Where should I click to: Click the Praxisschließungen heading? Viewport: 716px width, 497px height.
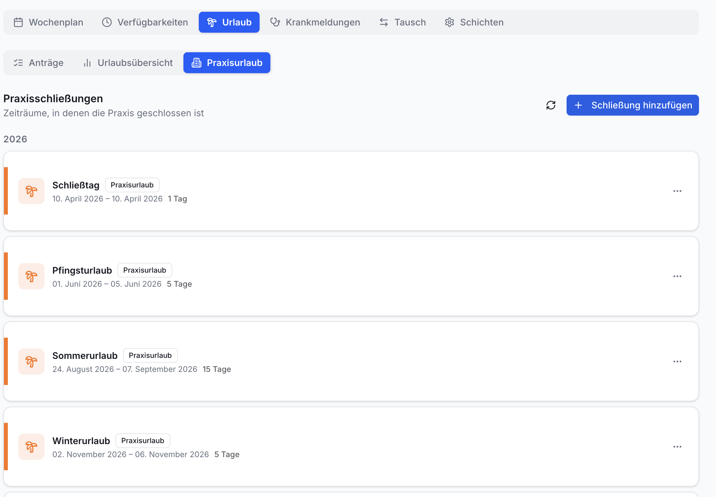point(53,99)
